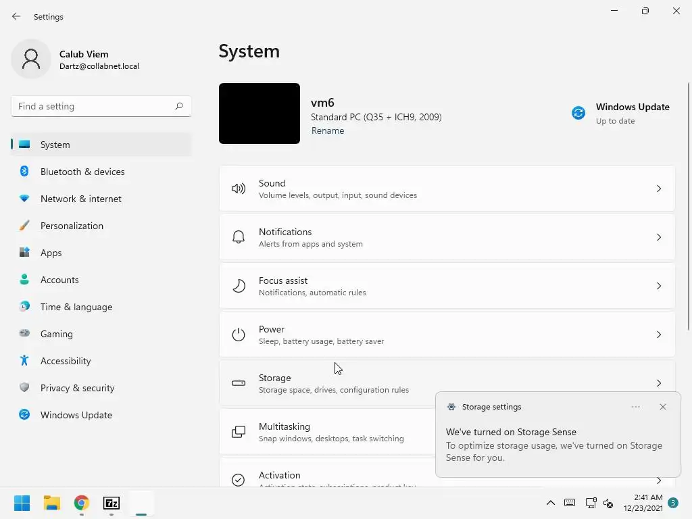Open the Time & language category
The image size is (692, 519).
tap(101, 307)
